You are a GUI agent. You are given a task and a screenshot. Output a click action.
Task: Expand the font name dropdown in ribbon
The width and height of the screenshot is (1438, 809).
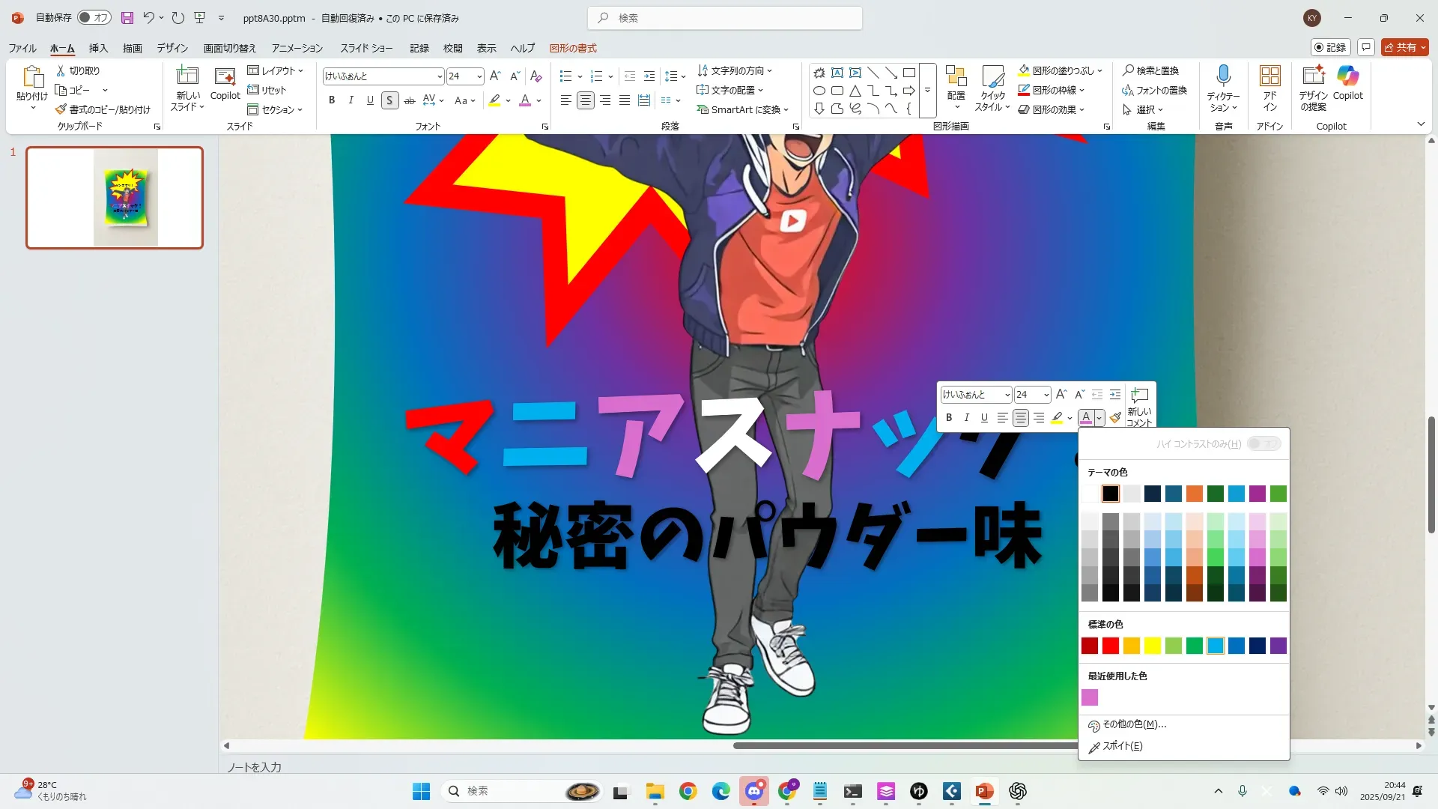440,76
